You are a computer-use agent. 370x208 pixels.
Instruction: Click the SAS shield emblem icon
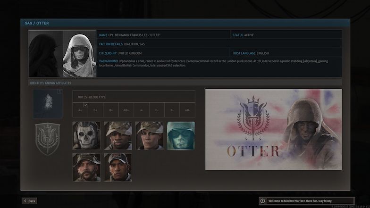point(47,139)
